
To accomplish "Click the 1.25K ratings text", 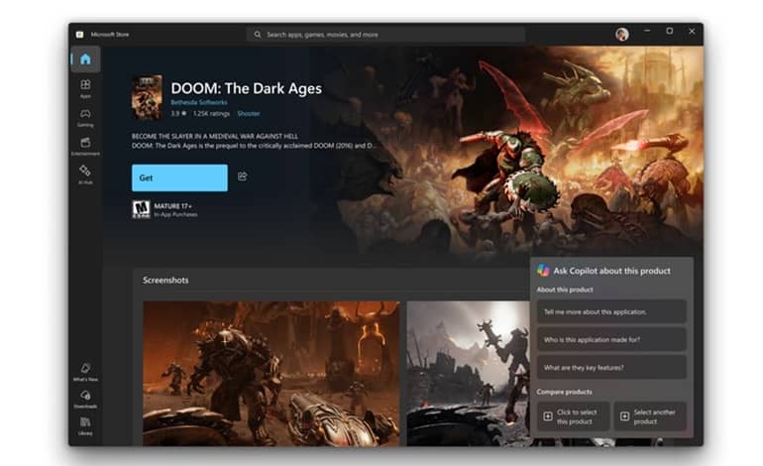I will (211, 113).
